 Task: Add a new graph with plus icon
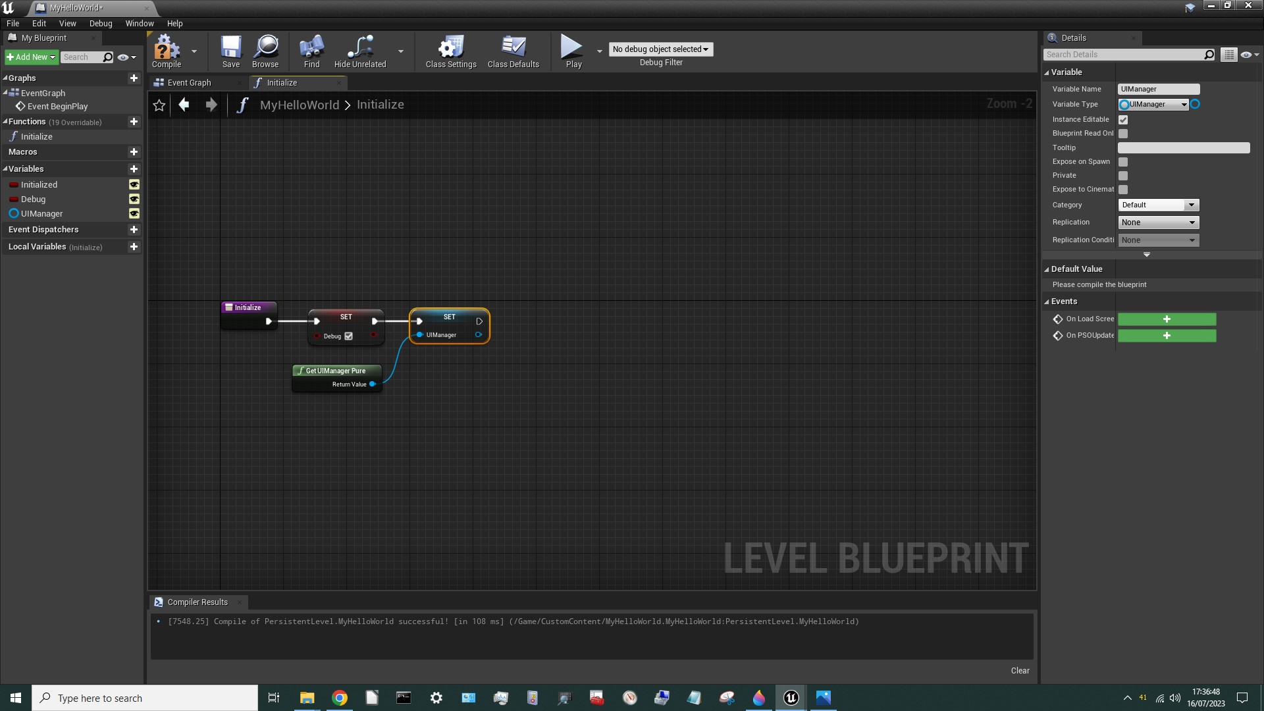click(134, 78)
